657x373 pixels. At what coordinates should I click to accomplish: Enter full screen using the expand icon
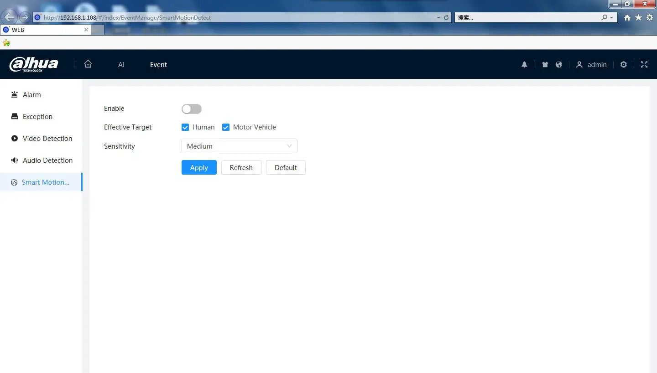pyautogui.click(x=644, y=65)
